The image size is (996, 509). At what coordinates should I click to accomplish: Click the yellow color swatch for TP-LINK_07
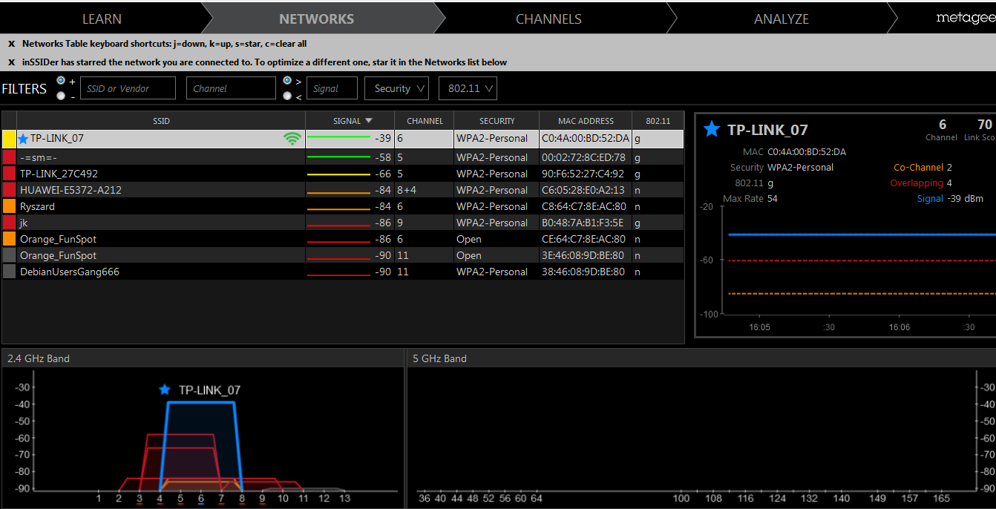click(x=9, y=139)
